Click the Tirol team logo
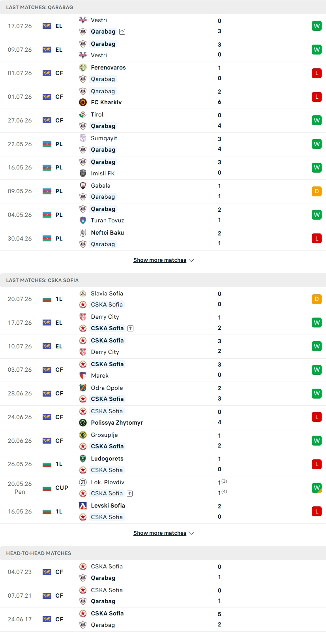 [x=83, y=115]
